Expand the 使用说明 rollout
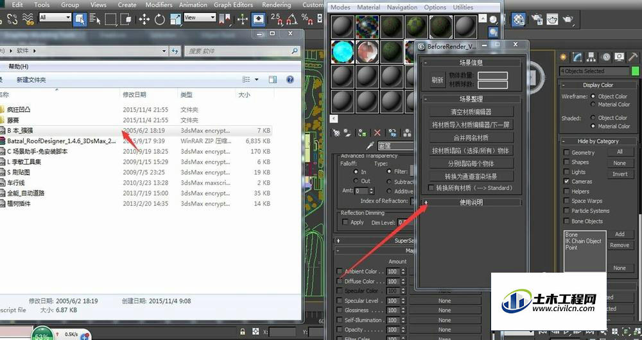 pos(472,202)
